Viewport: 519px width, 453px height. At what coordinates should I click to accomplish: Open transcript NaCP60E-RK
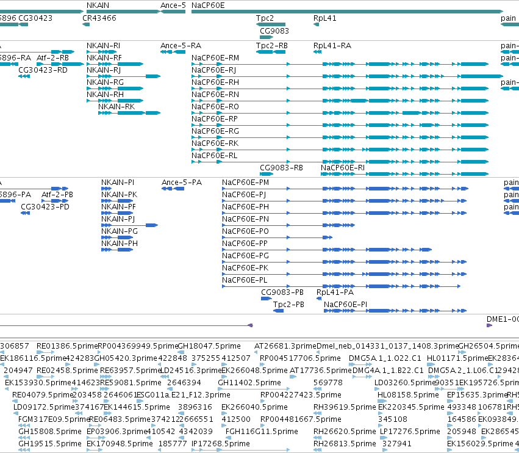215,144
